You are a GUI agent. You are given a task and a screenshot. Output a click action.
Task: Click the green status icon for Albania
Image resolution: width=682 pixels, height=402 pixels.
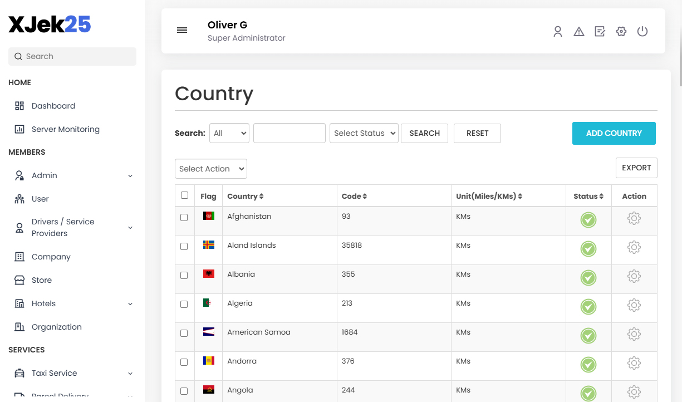click(588, 278)
